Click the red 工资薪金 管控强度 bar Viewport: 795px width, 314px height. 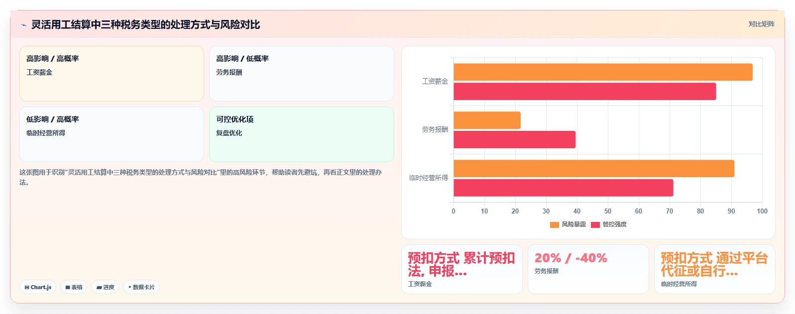coord(584,92)
